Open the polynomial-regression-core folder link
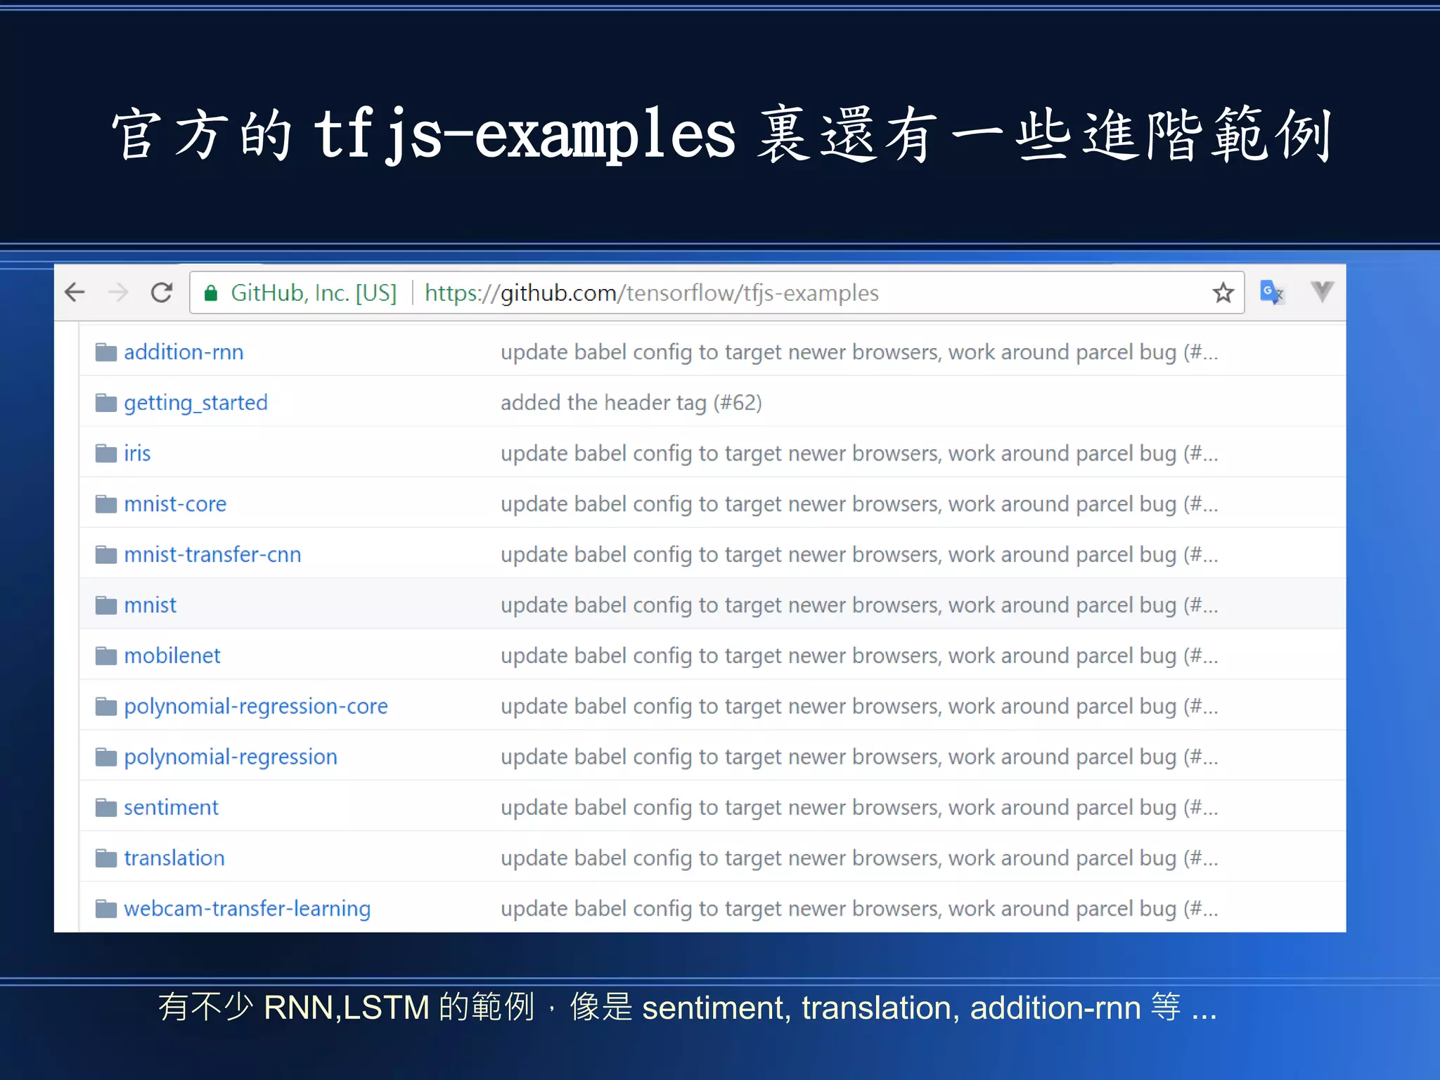Viewport: 1440px width, 1080px height. pyautogui.click(x=256, y=707)
